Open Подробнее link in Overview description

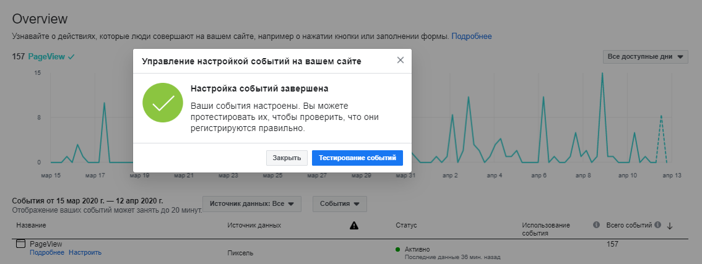click(471, 36)
